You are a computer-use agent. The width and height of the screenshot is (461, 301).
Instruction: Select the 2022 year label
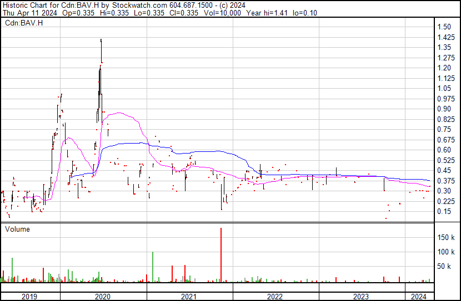(275, 297)
